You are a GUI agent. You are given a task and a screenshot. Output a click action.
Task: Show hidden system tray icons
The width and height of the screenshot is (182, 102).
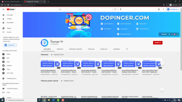coord(163,100)
